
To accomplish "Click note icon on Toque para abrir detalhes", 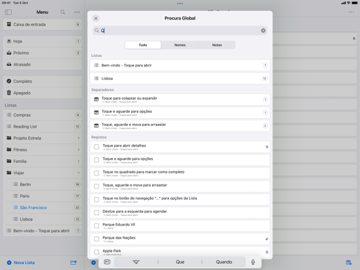I will click(x=267, y=147).
